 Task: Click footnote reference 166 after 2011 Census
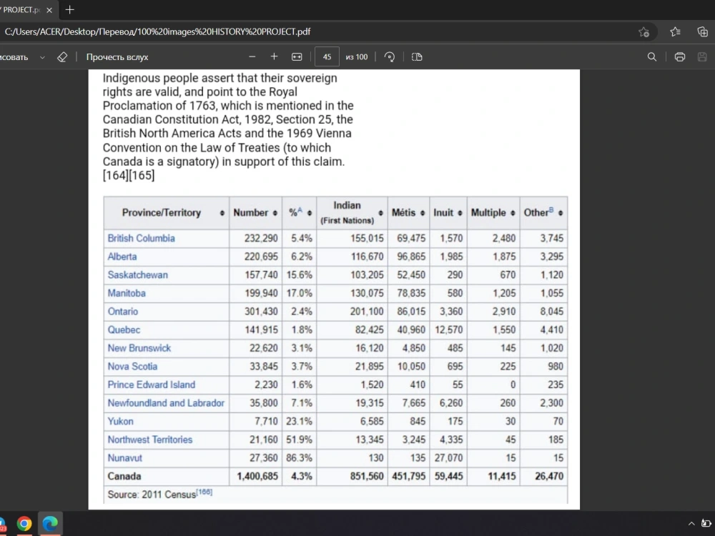[x=204, y=492]
